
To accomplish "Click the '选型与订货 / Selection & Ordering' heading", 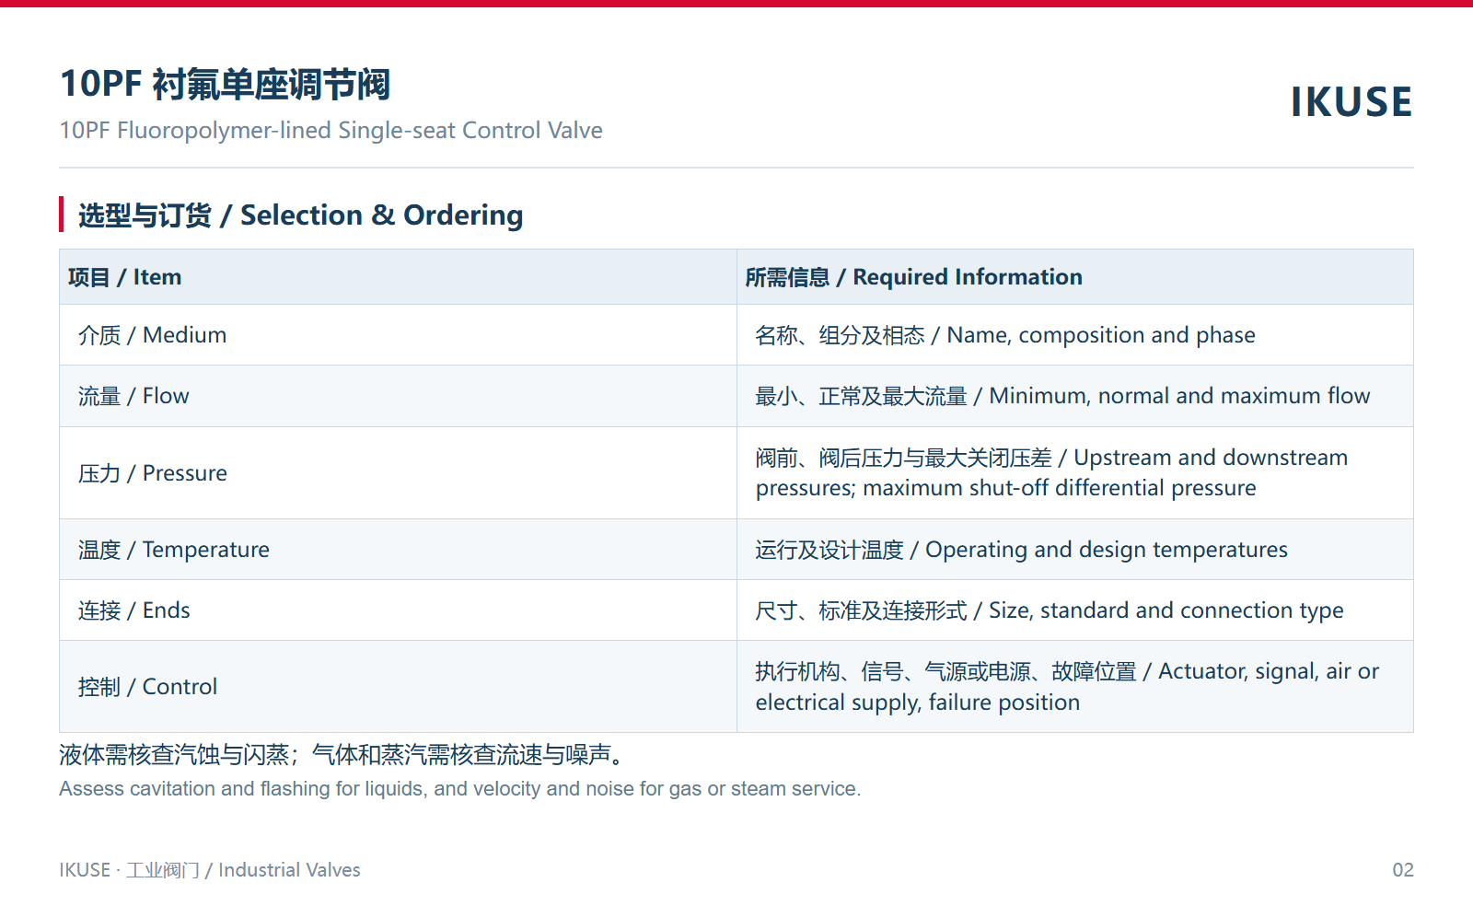I will pos(300,215).
